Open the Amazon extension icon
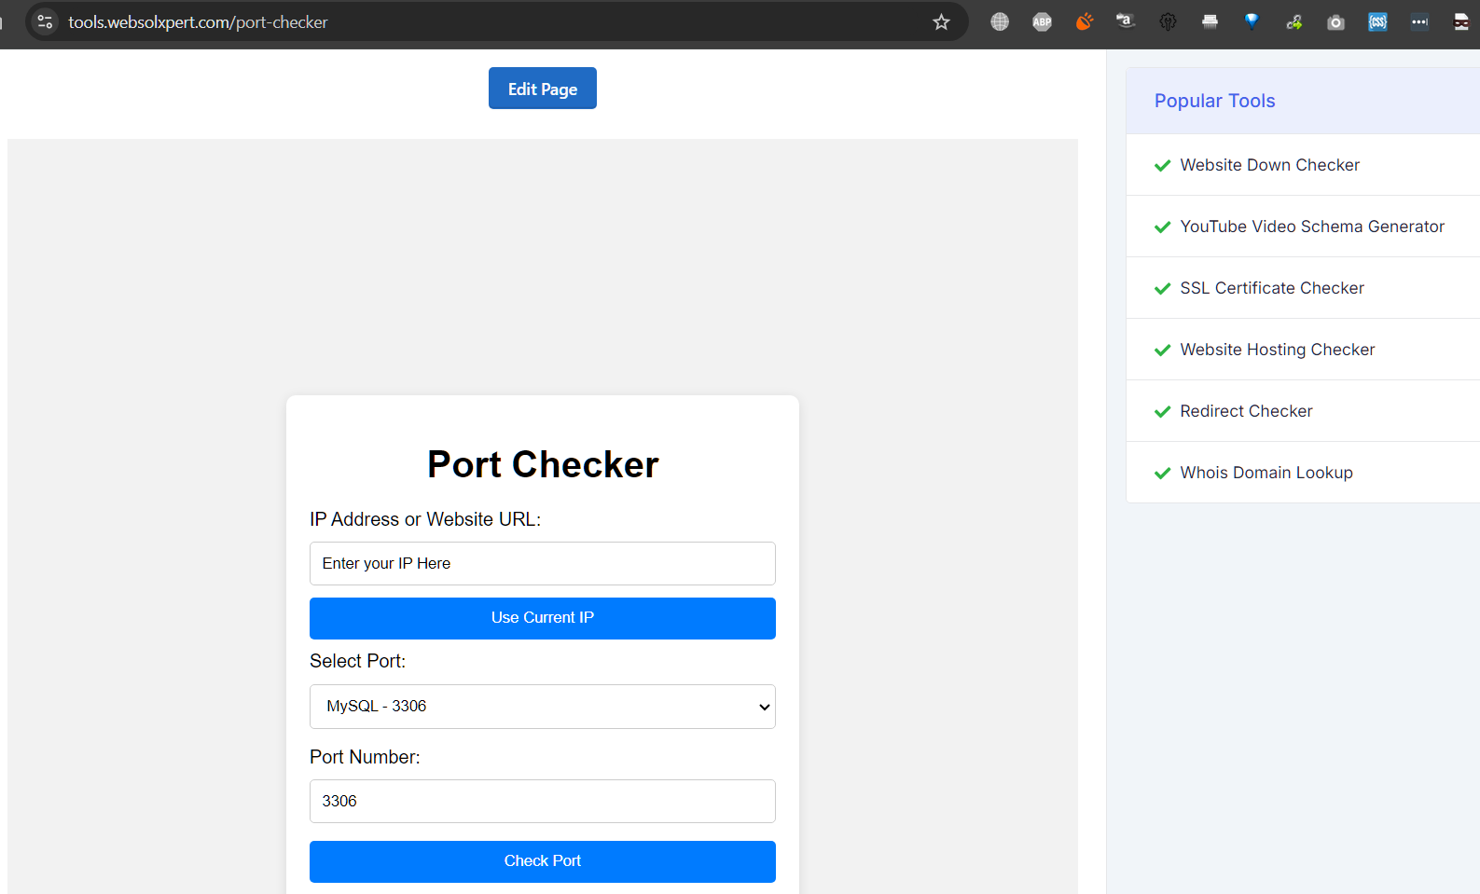 click(1126, 22)
